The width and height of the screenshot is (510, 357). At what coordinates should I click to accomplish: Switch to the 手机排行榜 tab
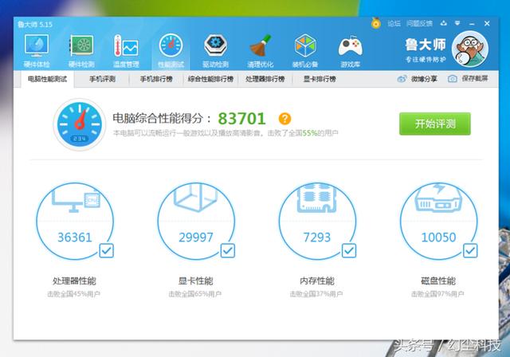[156, 79]
